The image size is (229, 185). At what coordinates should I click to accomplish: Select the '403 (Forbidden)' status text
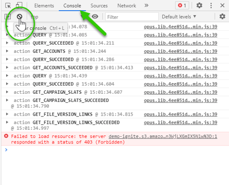104,142
